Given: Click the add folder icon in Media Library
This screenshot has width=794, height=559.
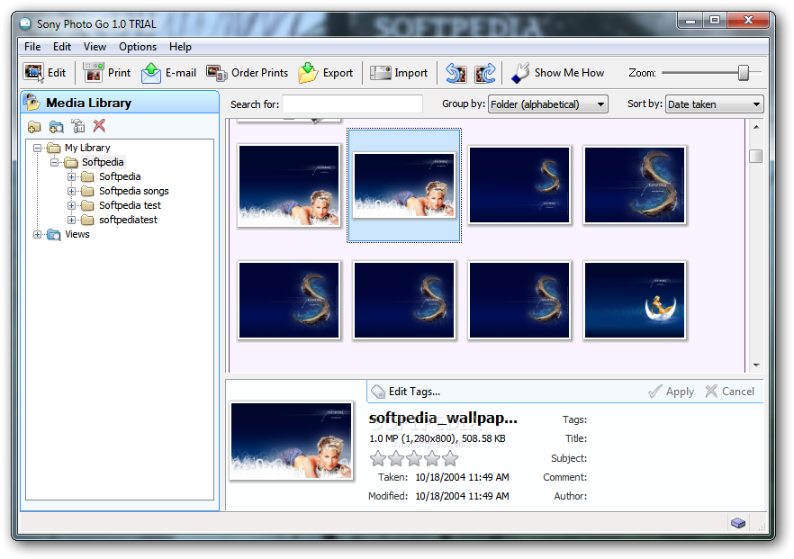Looking at the screenshot, I should click(x=34, y=126).
